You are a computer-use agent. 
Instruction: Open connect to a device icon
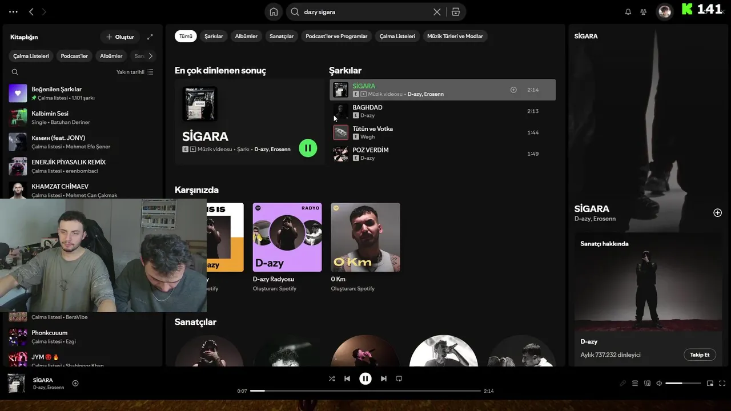(647, 383)
